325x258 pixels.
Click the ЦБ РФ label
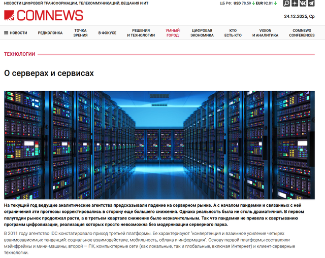tap(226, 4)
